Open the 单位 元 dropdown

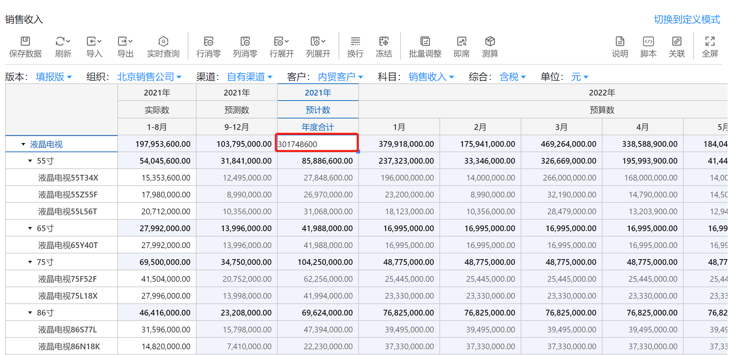(x=580, y=77)
